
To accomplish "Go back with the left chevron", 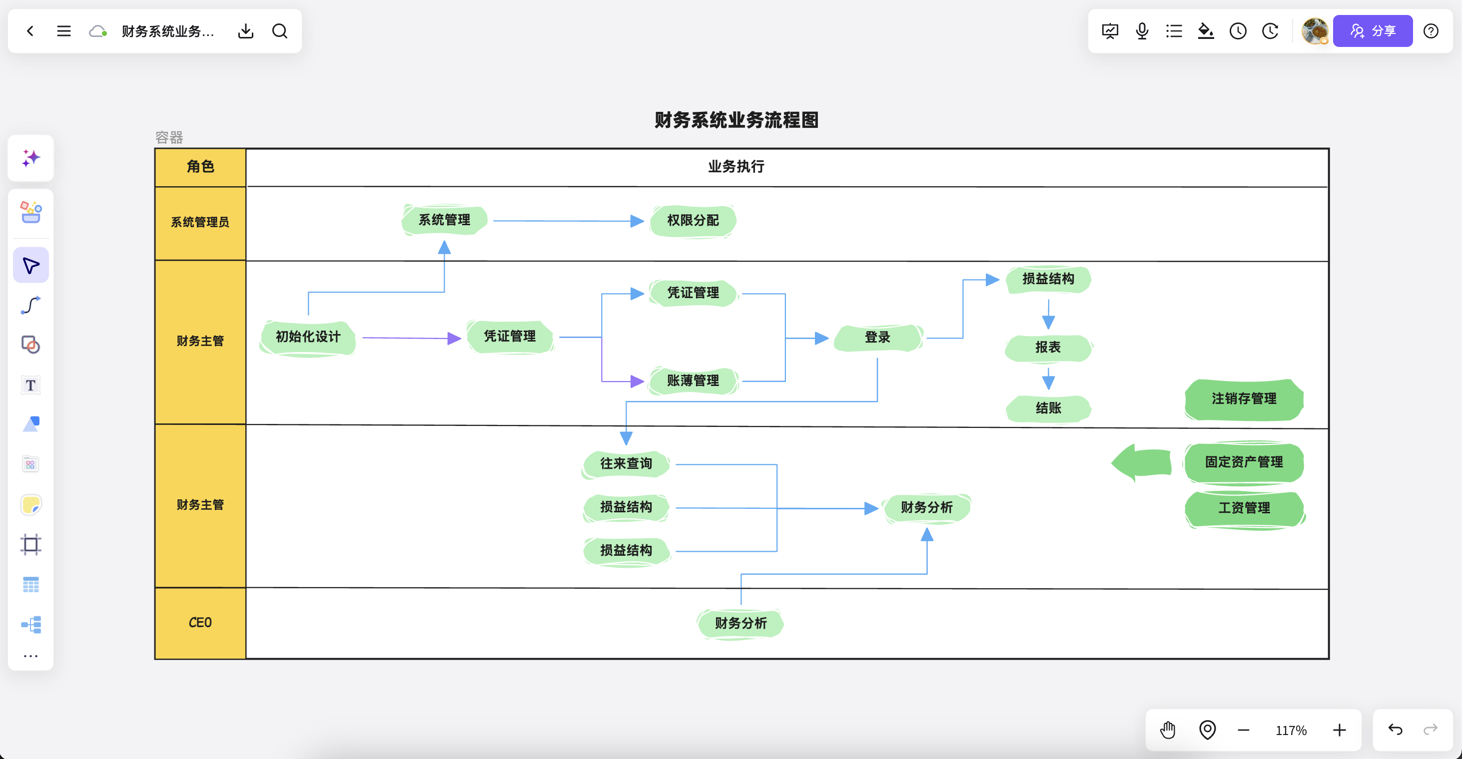I will (x=30, y=30).
